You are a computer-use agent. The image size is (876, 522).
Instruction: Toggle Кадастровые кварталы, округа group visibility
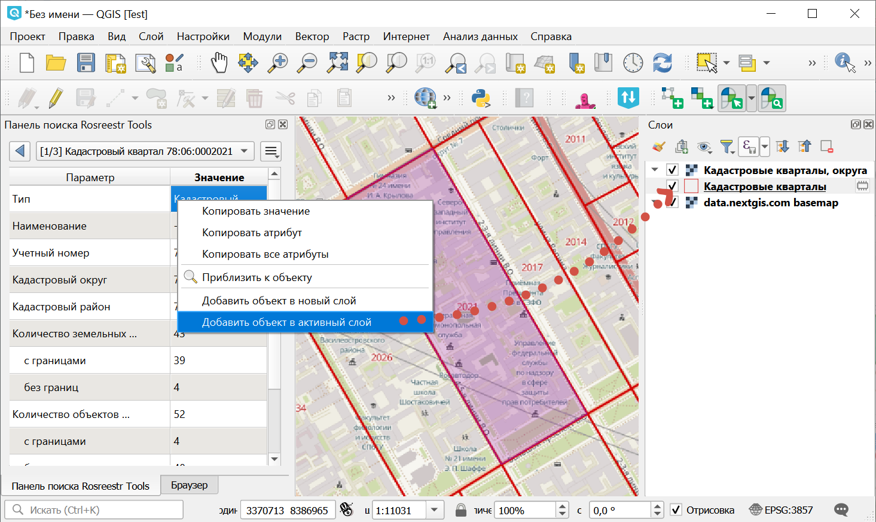[x=672, y=170]
